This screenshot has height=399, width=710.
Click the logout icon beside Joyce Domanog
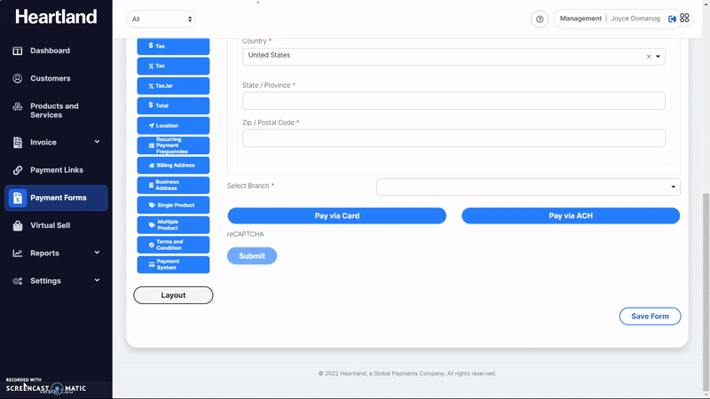[x=672, y=19]
